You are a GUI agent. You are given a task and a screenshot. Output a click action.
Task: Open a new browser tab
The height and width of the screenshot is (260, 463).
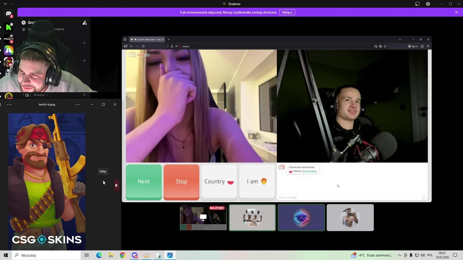(168, 39)
